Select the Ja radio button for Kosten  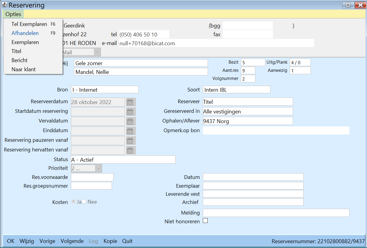pos(73,202)
